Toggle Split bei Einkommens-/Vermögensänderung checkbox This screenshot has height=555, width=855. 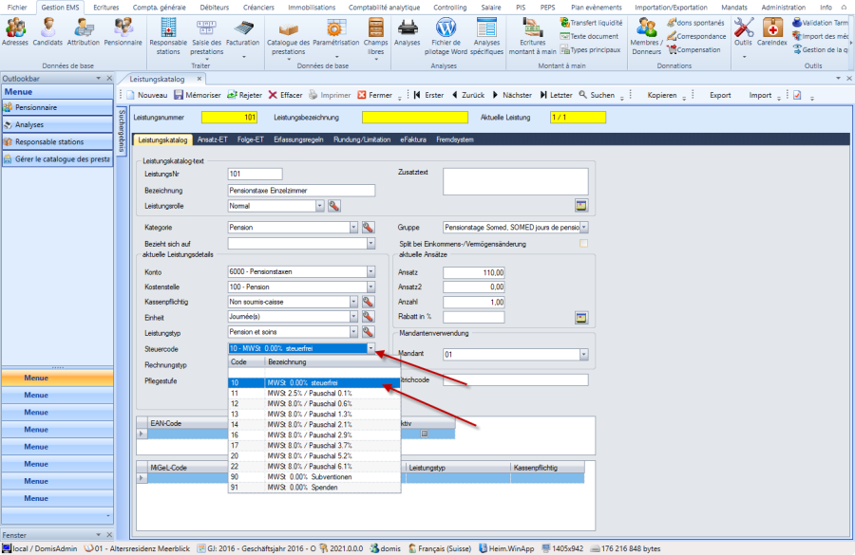pyautogui.click(x=583, y=244)
